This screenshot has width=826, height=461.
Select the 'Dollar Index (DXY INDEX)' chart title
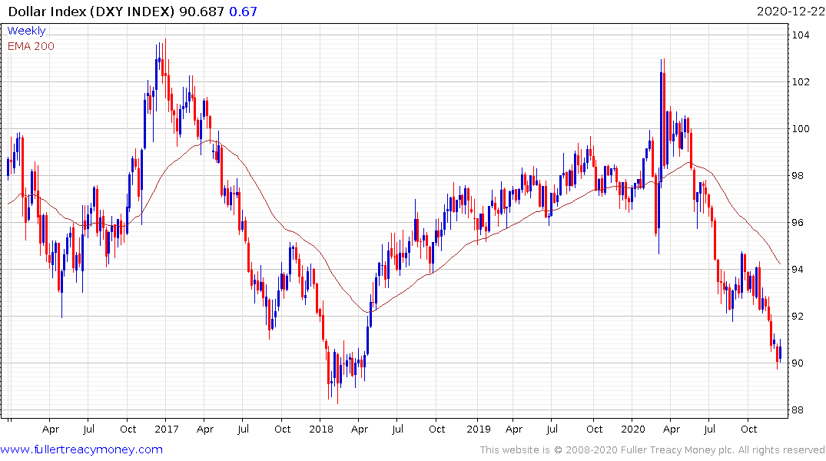click(91, 12)
